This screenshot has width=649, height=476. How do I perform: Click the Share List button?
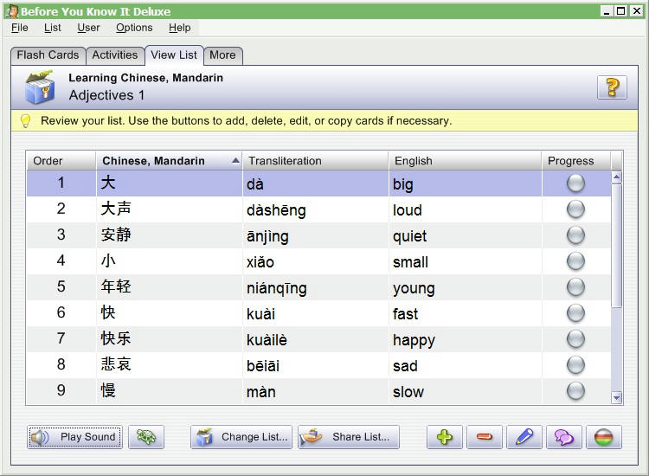pyautogui.click(x=349, y=437)
